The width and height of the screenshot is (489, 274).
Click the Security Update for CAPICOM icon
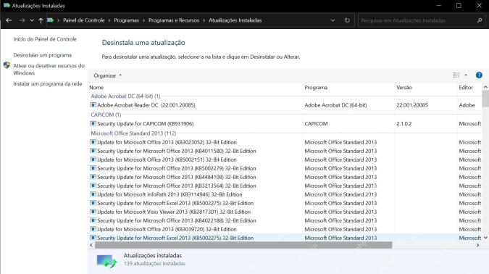(93, 123)
